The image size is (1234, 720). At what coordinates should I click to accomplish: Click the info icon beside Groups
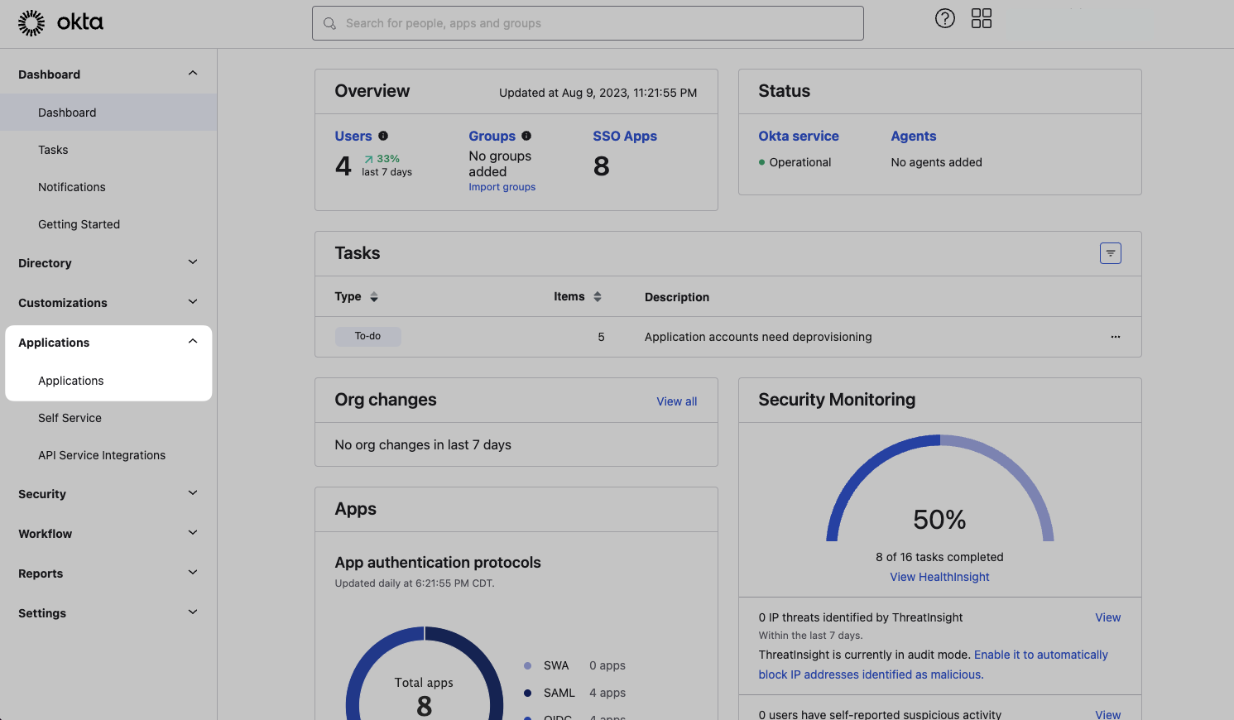pyautogui.click(x=526, y=137)
